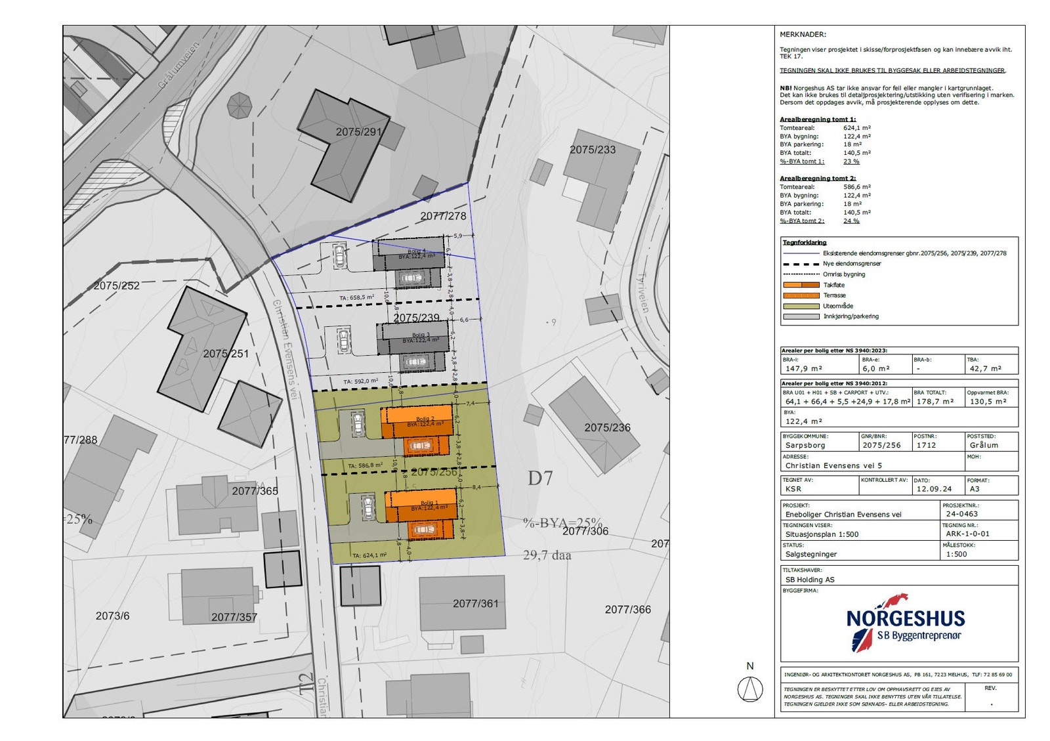Select the car in Bolig 3's carport

(415, 362)
